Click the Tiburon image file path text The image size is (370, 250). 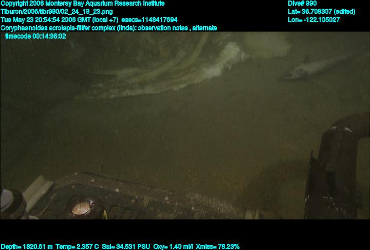(x=57, y=11)
